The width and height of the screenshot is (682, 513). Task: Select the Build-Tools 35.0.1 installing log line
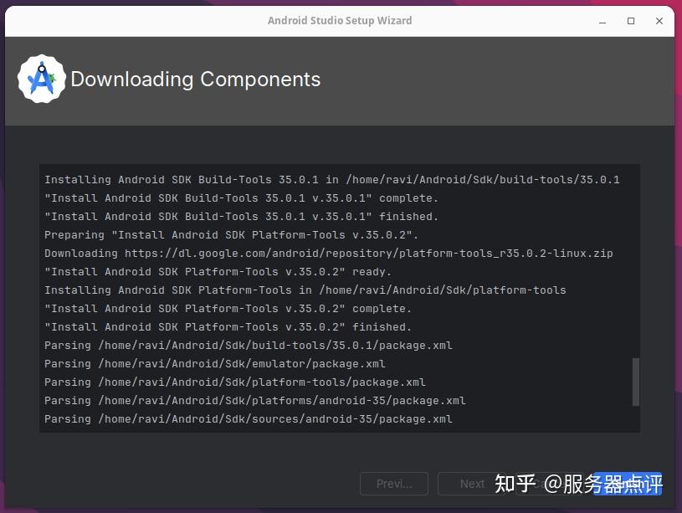331,179
